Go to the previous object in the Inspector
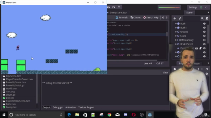 click(x=198, y=69)
